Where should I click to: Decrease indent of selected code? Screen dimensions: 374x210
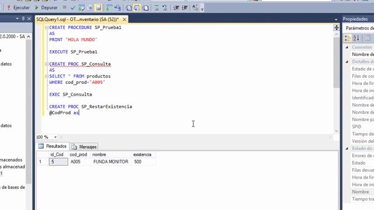176,8
